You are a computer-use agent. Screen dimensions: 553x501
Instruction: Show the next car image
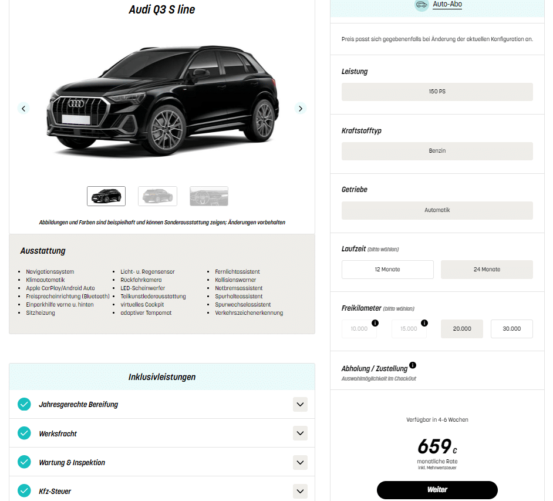300,108
